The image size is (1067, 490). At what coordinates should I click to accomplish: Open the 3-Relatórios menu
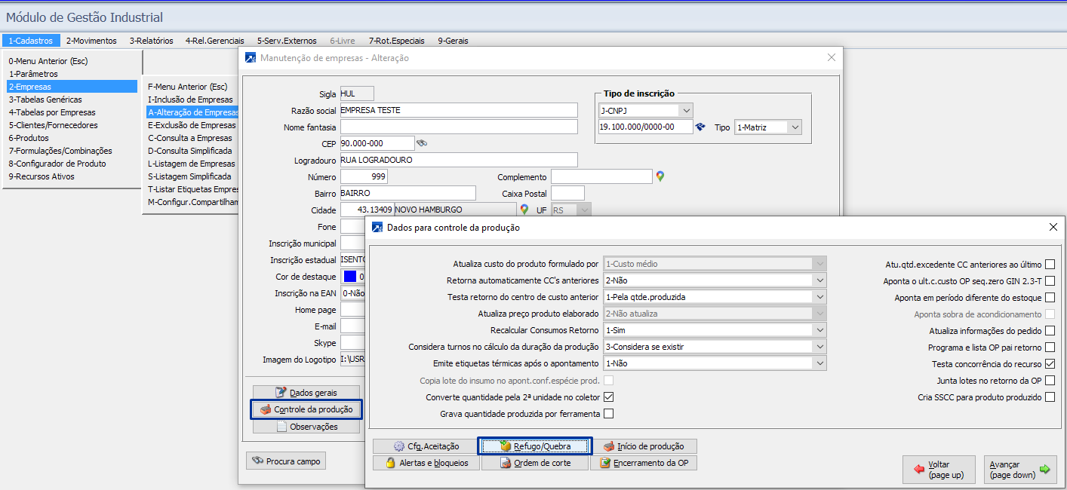[151, 41]
